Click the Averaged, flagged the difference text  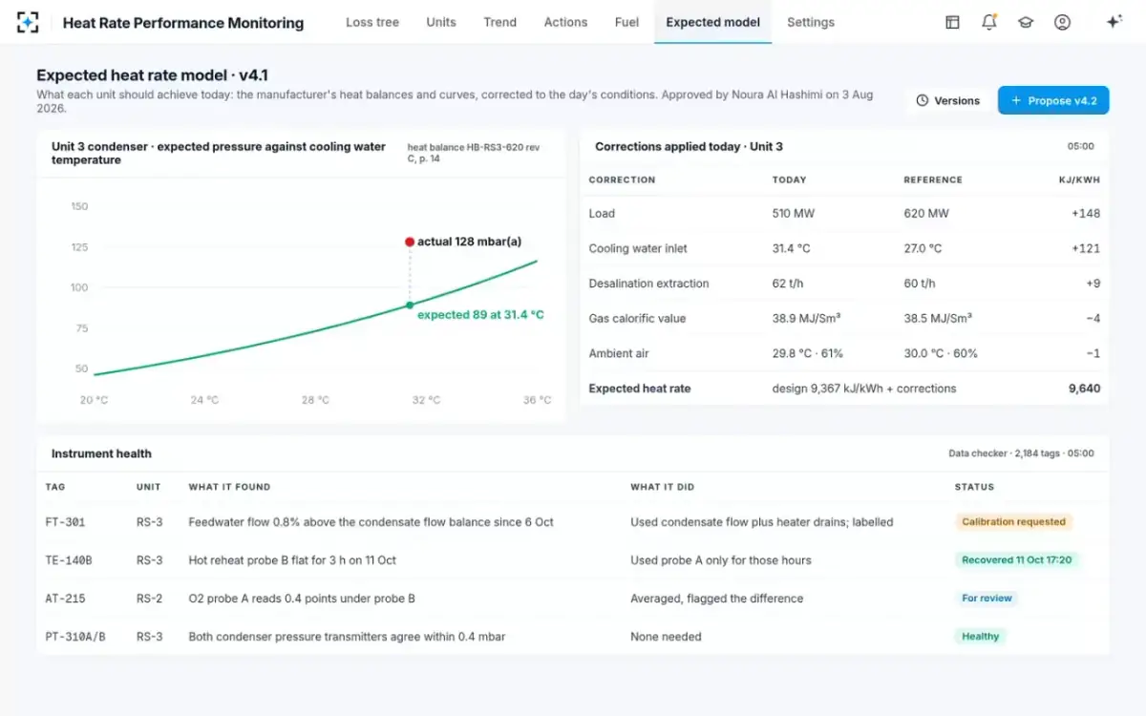716,599
